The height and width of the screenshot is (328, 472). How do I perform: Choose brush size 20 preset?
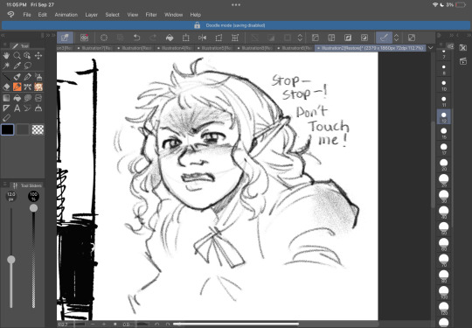coord(444,164)
